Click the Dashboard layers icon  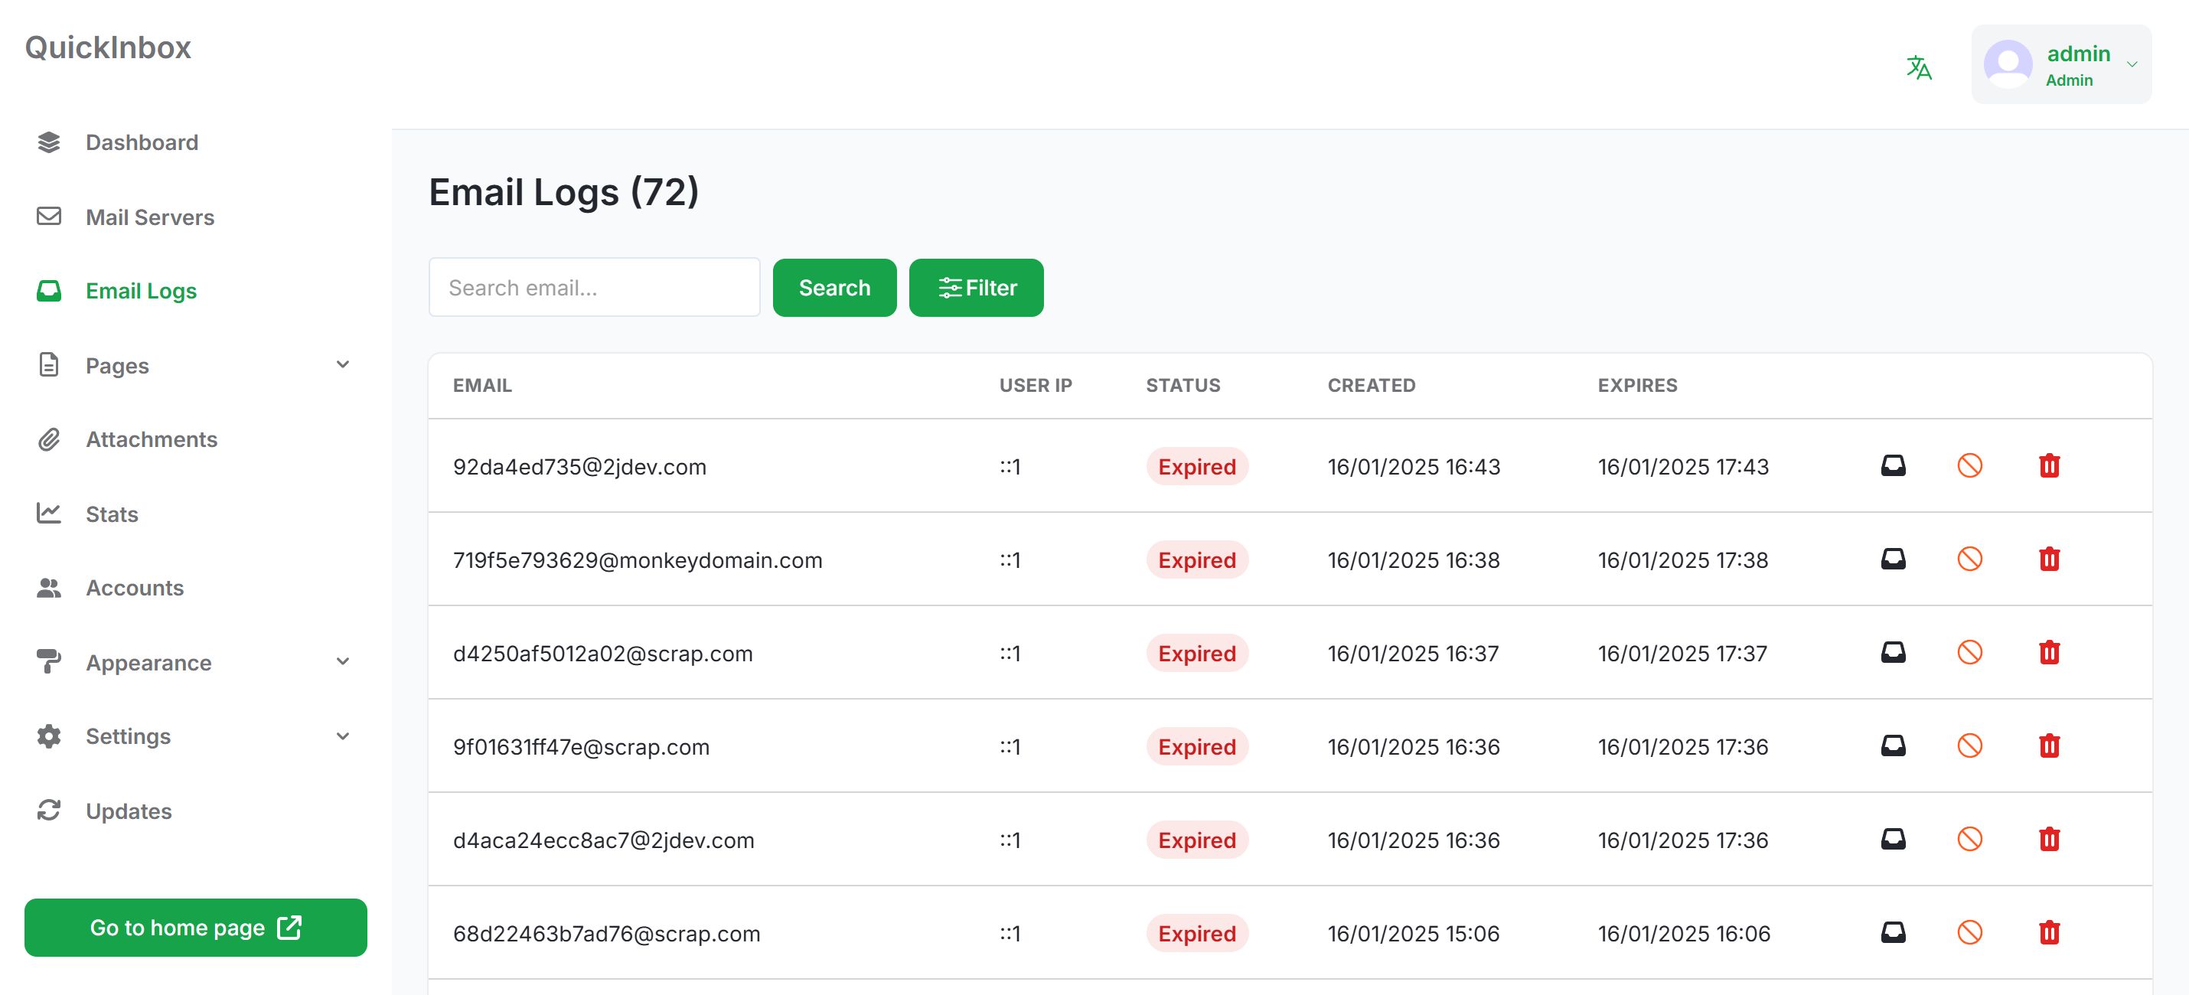point(48,142)
